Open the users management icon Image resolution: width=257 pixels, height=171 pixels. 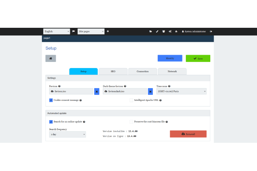click(x=164, y=31)
